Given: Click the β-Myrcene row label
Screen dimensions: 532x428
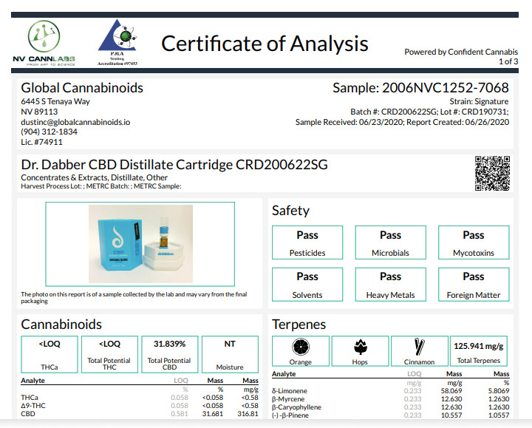Looking at the screenshot, I should pos(288,399).
